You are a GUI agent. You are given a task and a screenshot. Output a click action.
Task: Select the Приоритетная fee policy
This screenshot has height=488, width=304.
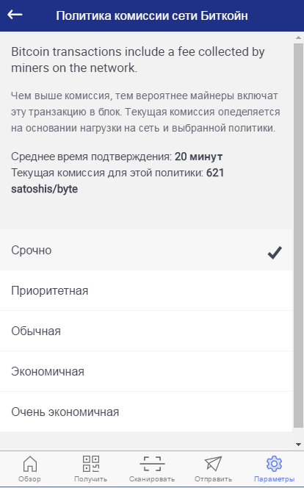(146, 291)
